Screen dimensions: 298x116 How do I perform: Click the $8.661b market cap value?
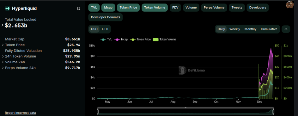(x=72, y=39)
